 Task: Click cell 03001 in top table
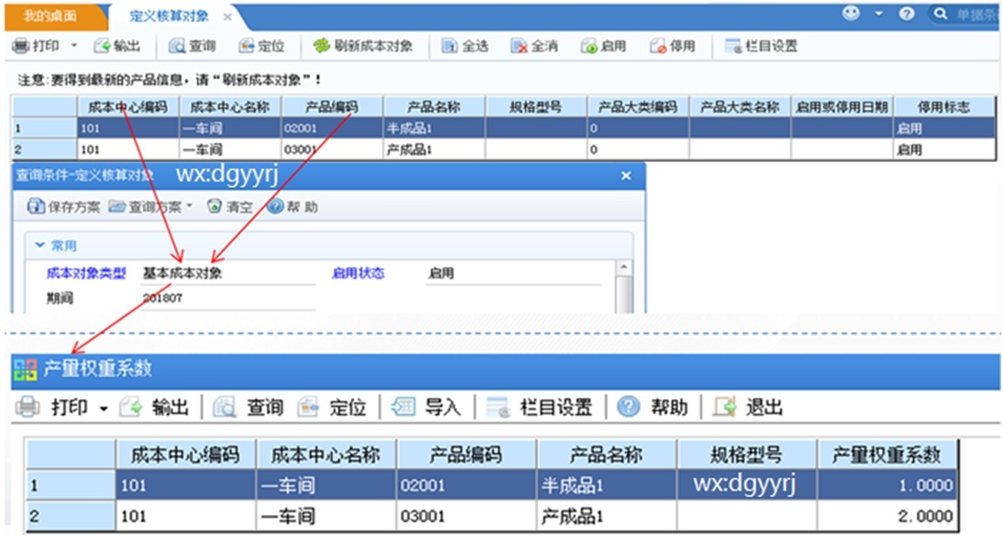point(332,149)
